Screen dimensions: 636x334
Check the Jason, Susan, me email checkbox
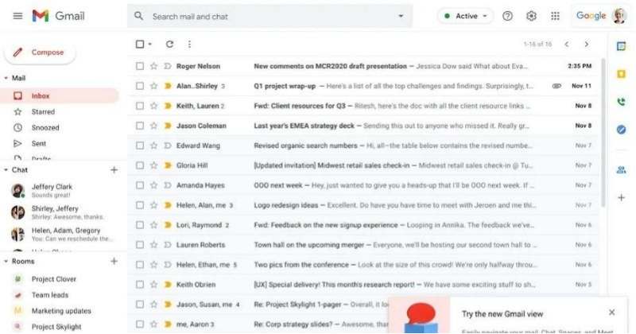140,305
